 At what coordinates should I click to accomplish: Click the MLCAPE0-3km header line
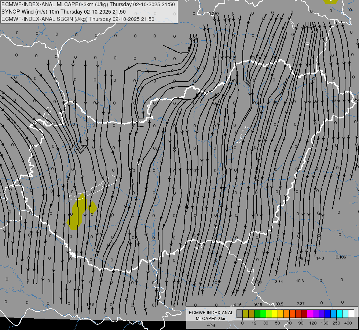click(x=88, y=4)
